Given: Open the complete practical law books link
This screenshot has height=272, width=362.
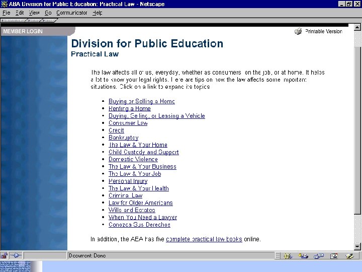Looking at the screenshot, I should [204, 239].
